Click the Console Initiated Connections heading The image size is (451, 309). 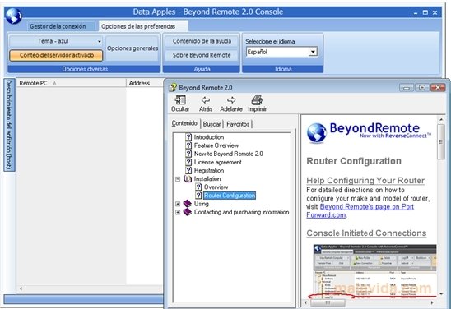[366, 233]
